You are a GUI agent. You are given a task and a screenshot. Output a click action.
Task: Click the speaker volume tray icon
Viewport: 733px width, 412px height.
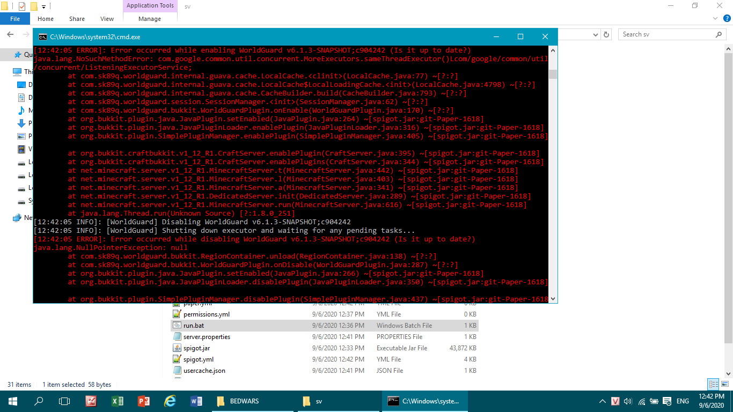point(628,401)
